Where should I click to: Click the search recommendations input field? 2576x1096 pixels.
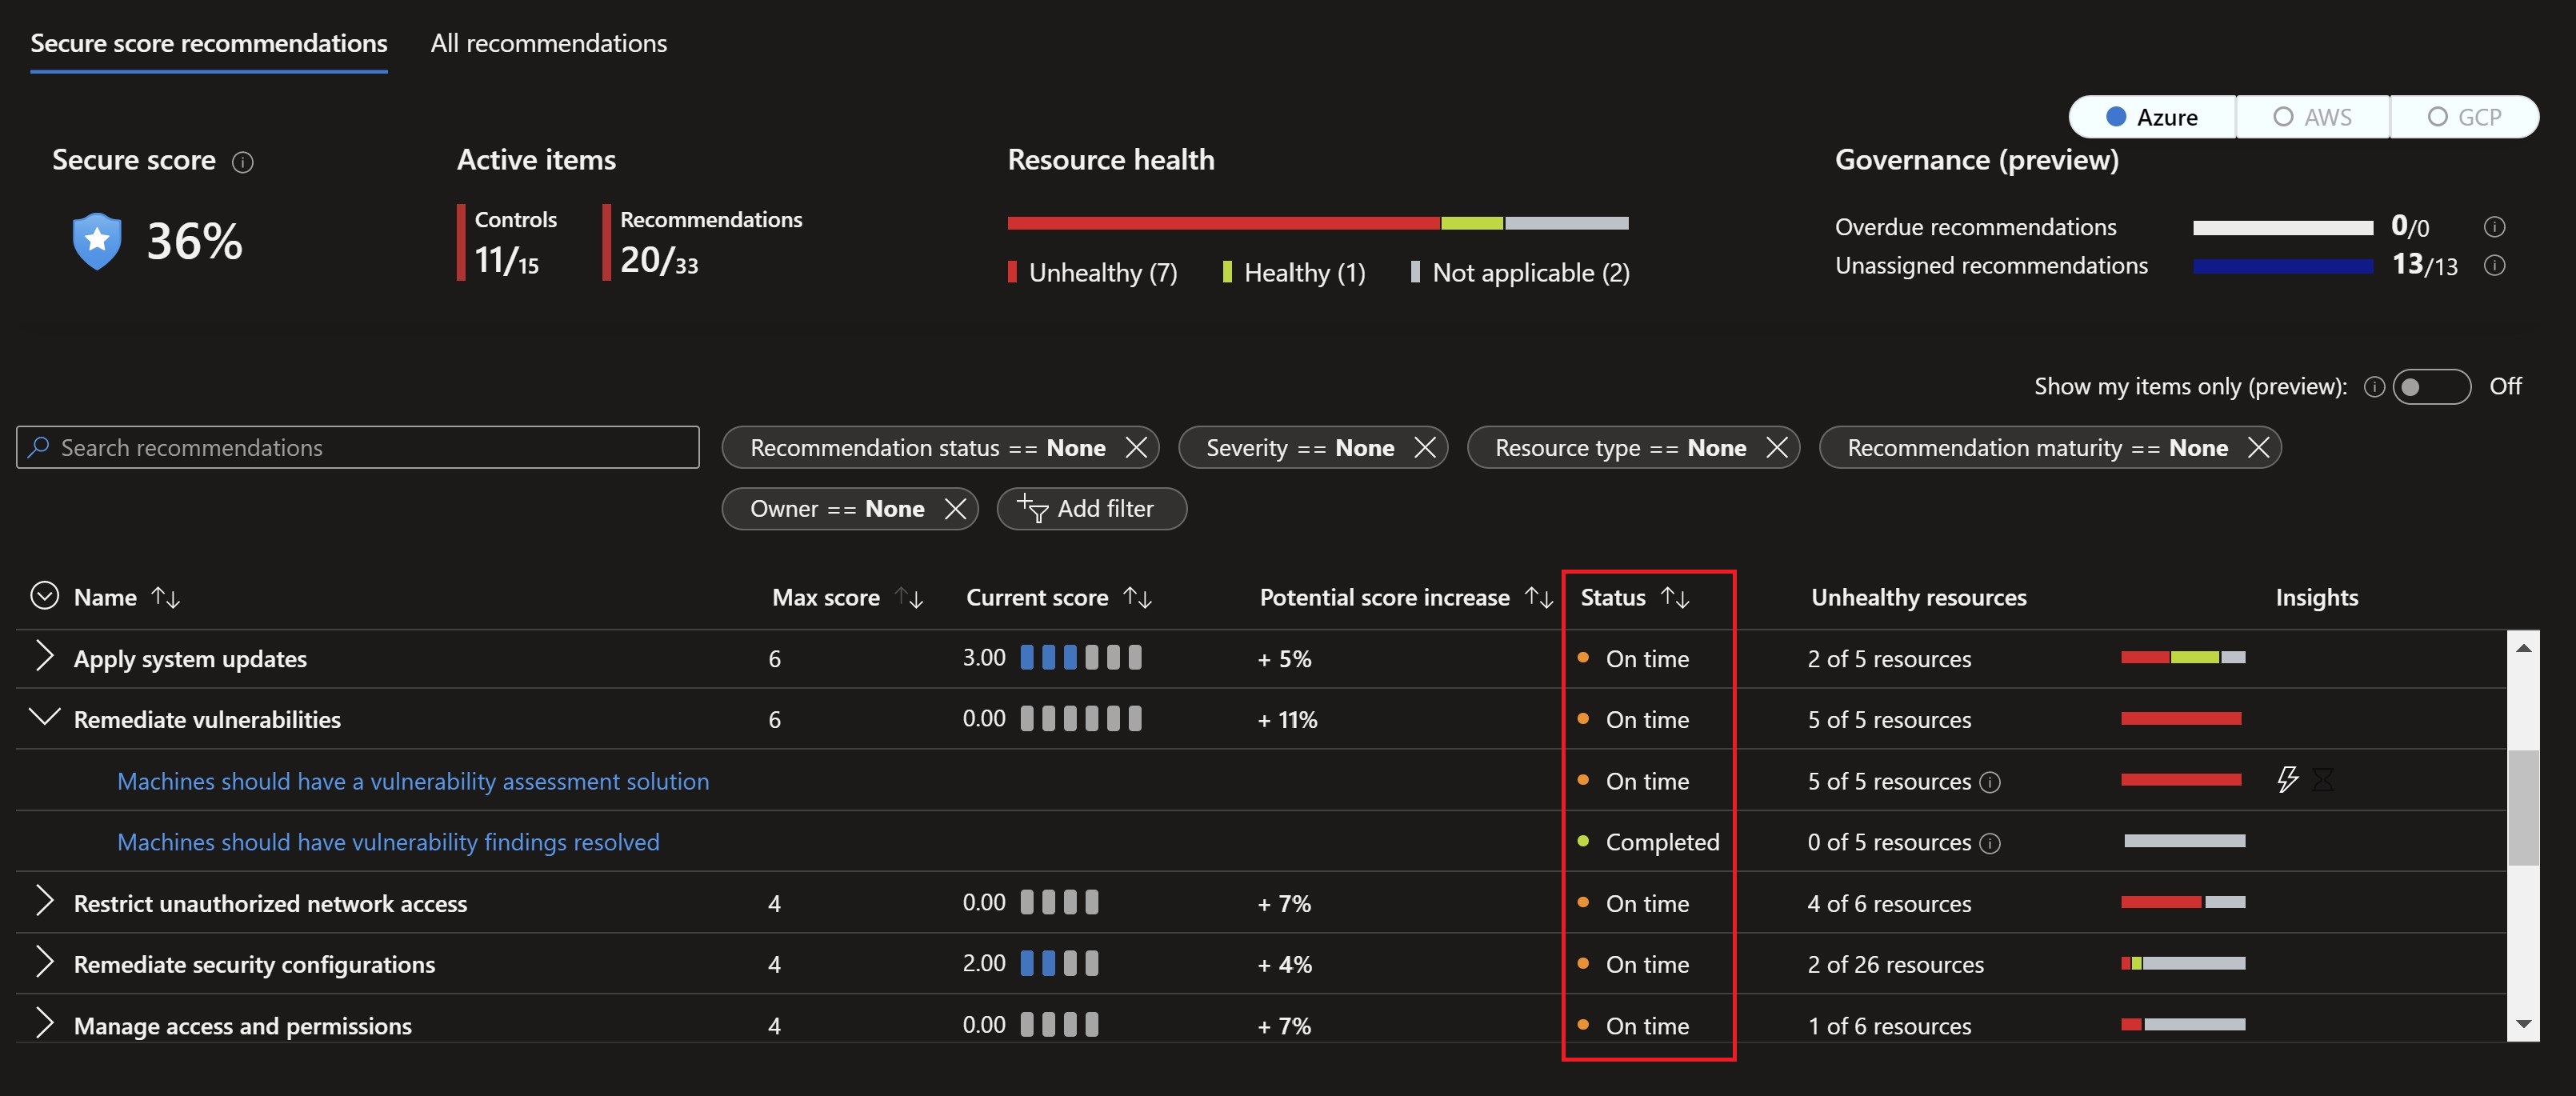357,446
